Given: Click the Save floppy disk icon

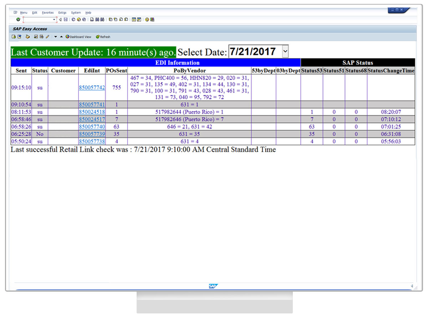Looking at the screenshot, I should pos(66,20).
